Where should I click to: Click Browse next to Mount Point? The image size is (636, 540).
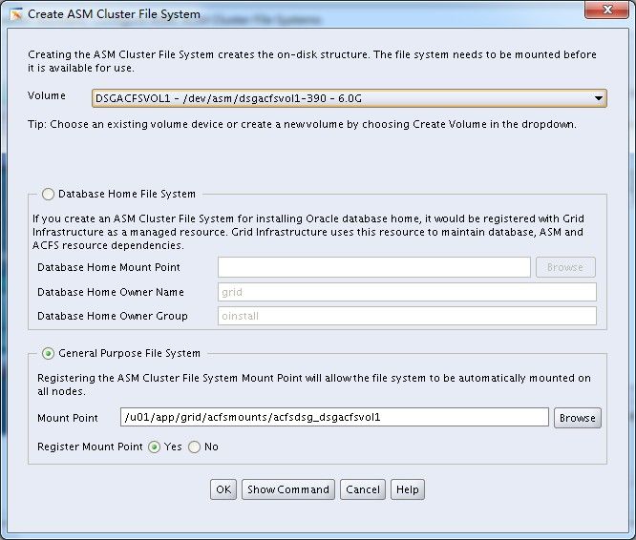[x=577, y=418]
